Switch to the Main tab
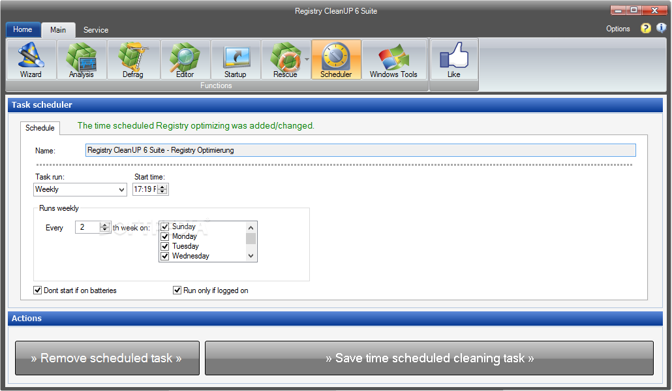Image resolution: width=672 pixels, height=391 pixels. [58, 29]
